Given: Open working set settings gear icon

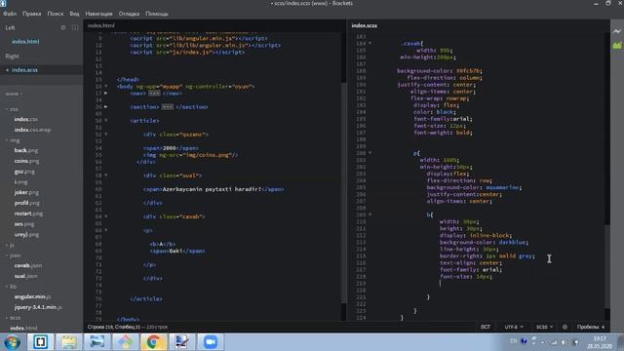Looking at the screenshot, I should click(x=63, y=27).
